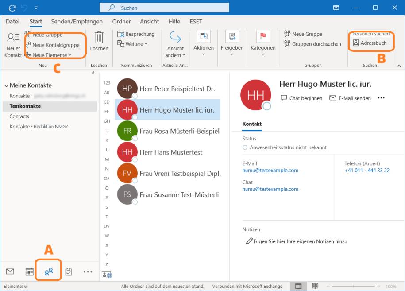This screenshot has height=291, width=405.
Task: Switch to Reading view in status bar
Action: [x=315, y=286]
